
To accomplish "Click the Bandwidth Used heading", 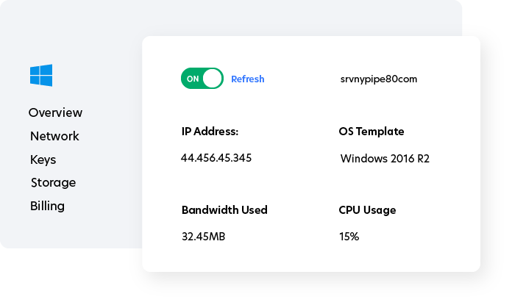I will pyautogui.click(x=224, y=209).
